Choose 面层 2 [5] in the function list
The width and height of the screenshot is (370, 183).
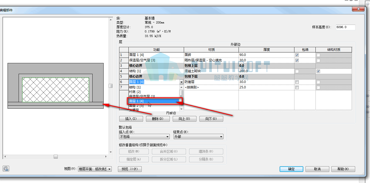(154, 106)
